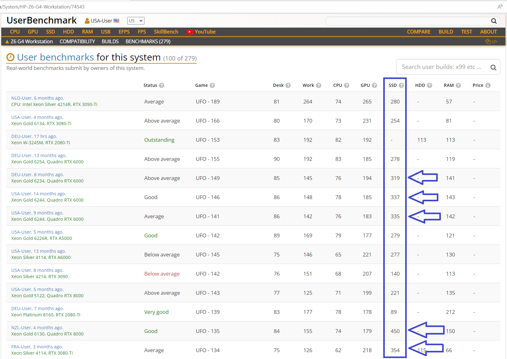
Task: Click the Desk column help icon
Action: (x=288, y=85)
